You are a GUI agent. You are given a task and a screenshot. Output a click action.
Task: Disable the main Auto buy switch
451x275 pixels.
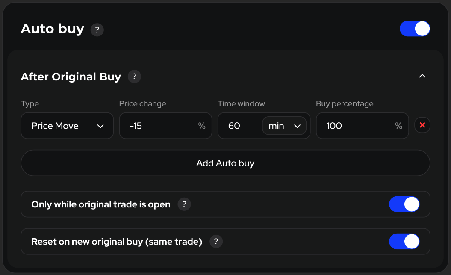coord(415,29)
